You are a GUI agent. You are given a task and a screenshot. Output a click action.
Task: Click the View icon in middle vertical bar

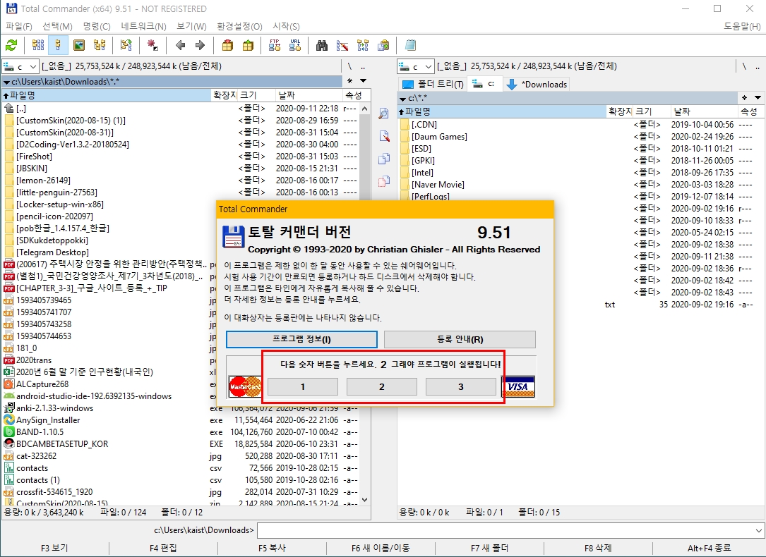pyautogui.click(x=384, y=113)
